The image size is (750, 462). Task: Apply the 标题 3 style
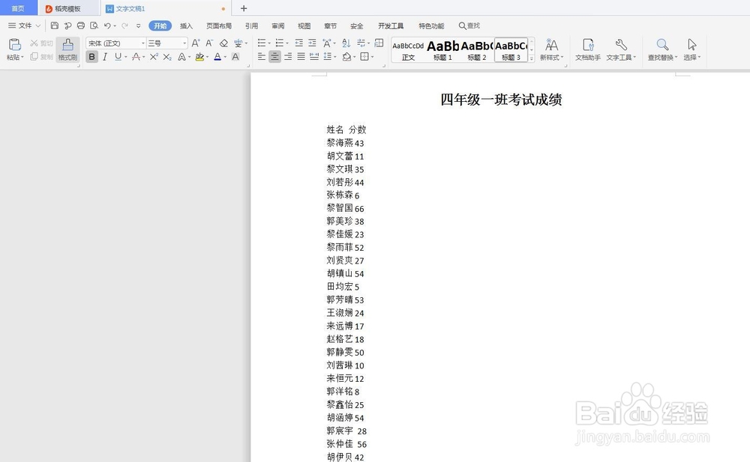click(511, 50)
